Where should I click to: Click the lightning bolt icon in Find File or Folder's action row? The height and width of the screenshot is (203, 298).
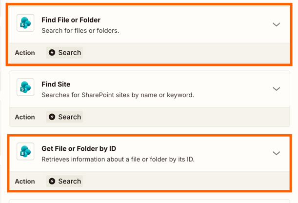52,53
